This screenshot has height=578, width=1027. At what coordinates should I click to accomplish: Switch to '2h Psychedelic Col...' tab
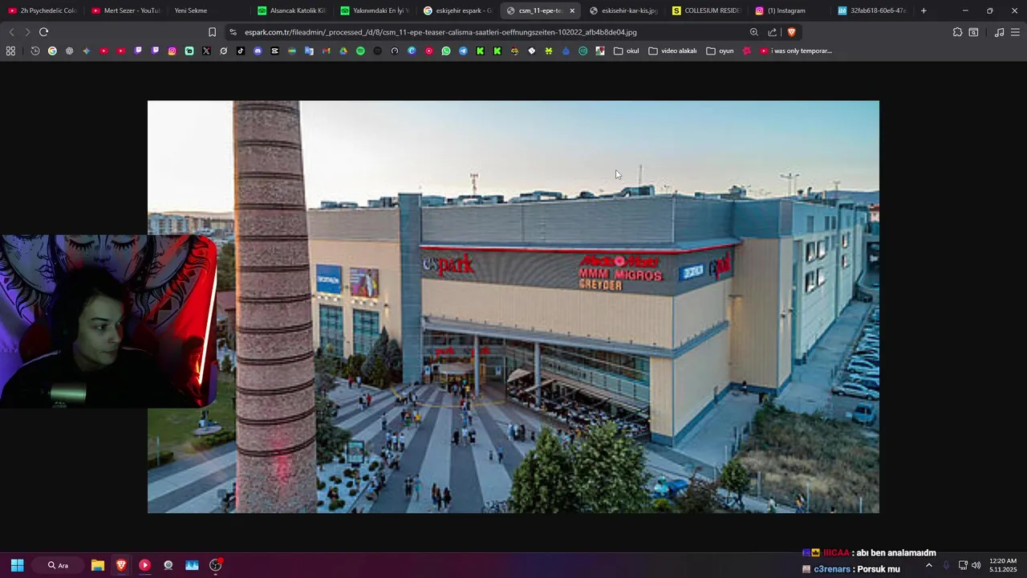pyautogui.click(x=42, y=10)
